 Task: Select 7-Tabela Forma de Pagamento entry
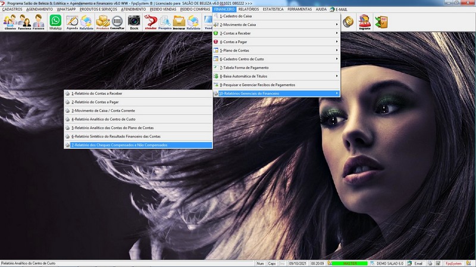click(276, 68)
